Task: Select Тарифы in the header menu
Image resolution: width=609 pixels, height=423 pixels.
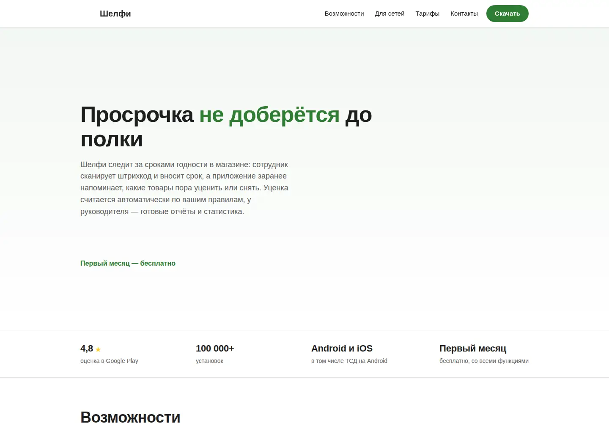Action: 427,14
